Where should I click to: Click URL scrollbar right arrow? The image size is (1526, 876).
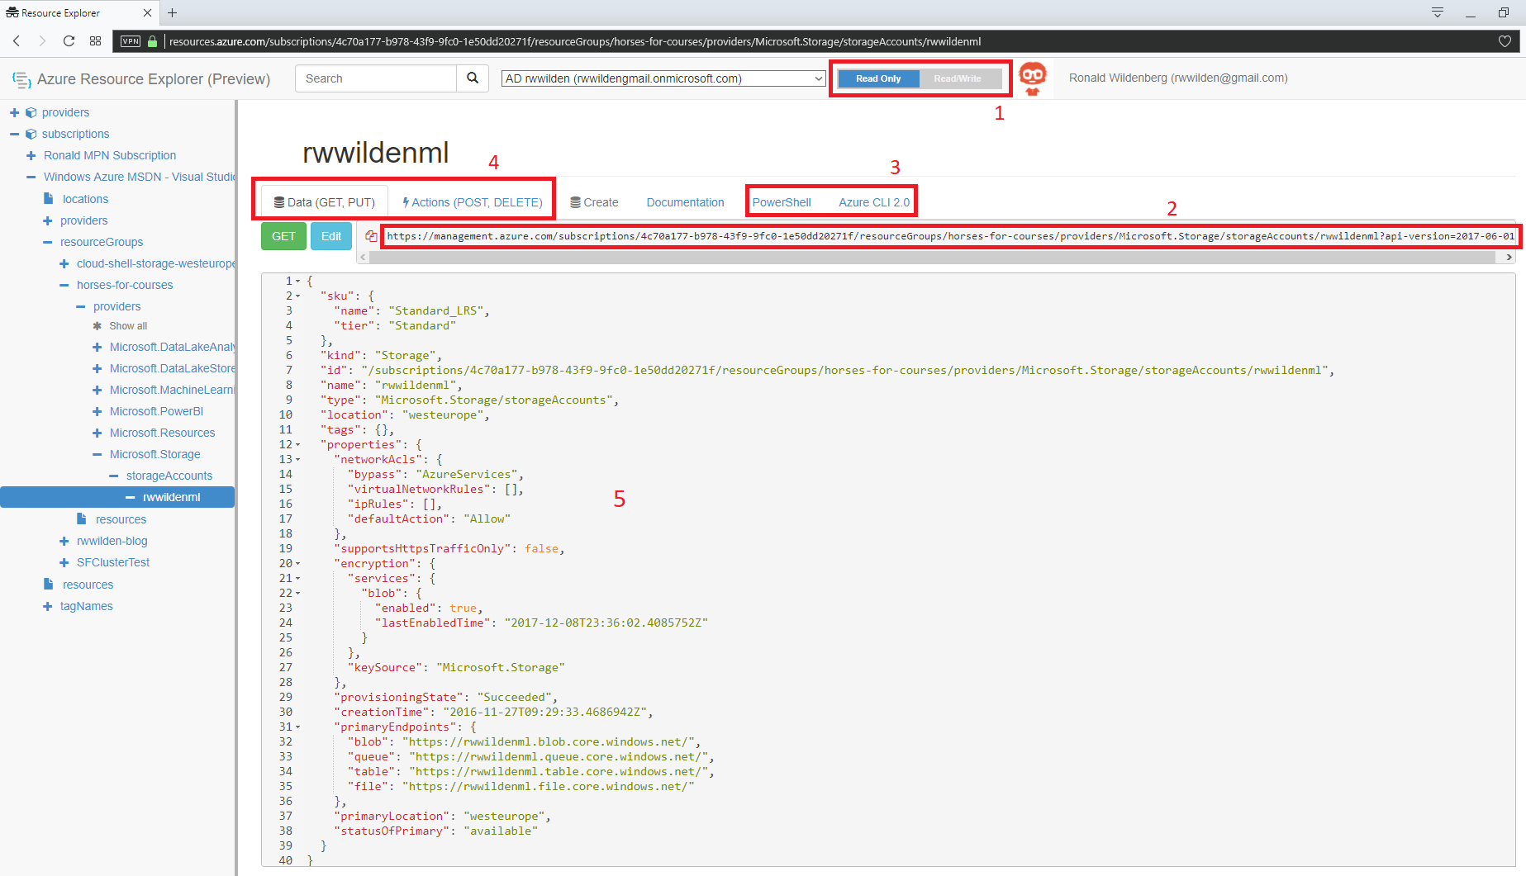[1509, 258]
